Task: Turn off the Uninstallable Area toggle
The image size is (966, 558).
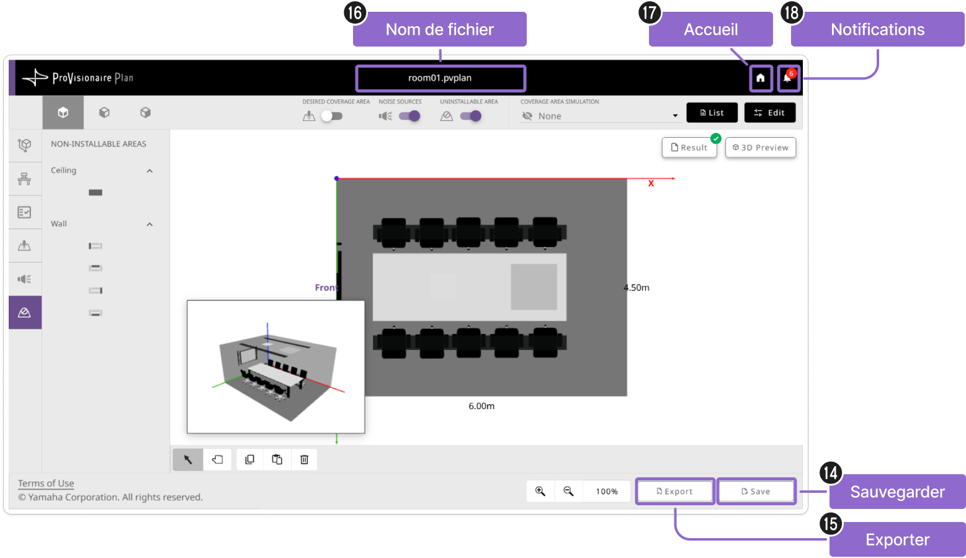Action: [x=471, y=116]
